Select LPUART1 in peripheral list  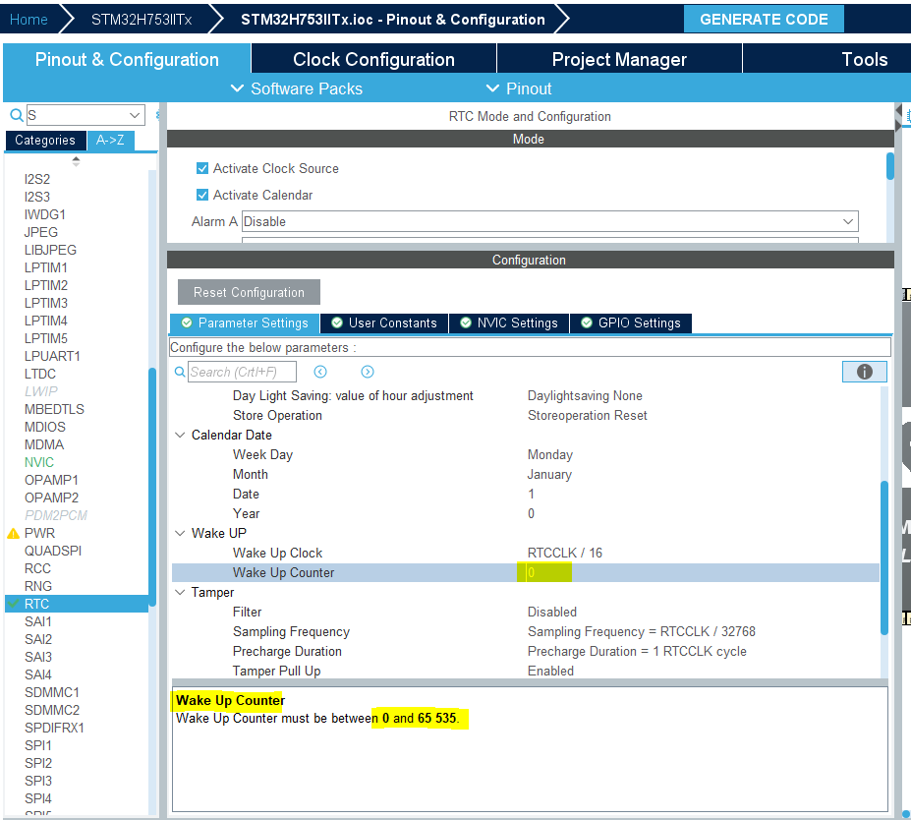pos(52,356)
